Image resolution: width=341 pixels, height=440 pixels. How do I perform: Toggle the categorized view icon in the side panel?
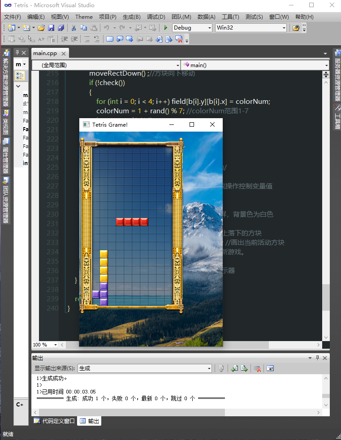click(20, 76)
